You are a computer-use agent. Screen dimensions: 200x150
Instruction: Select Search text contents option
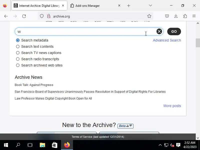pyautogui.click(x=18, y=46)
